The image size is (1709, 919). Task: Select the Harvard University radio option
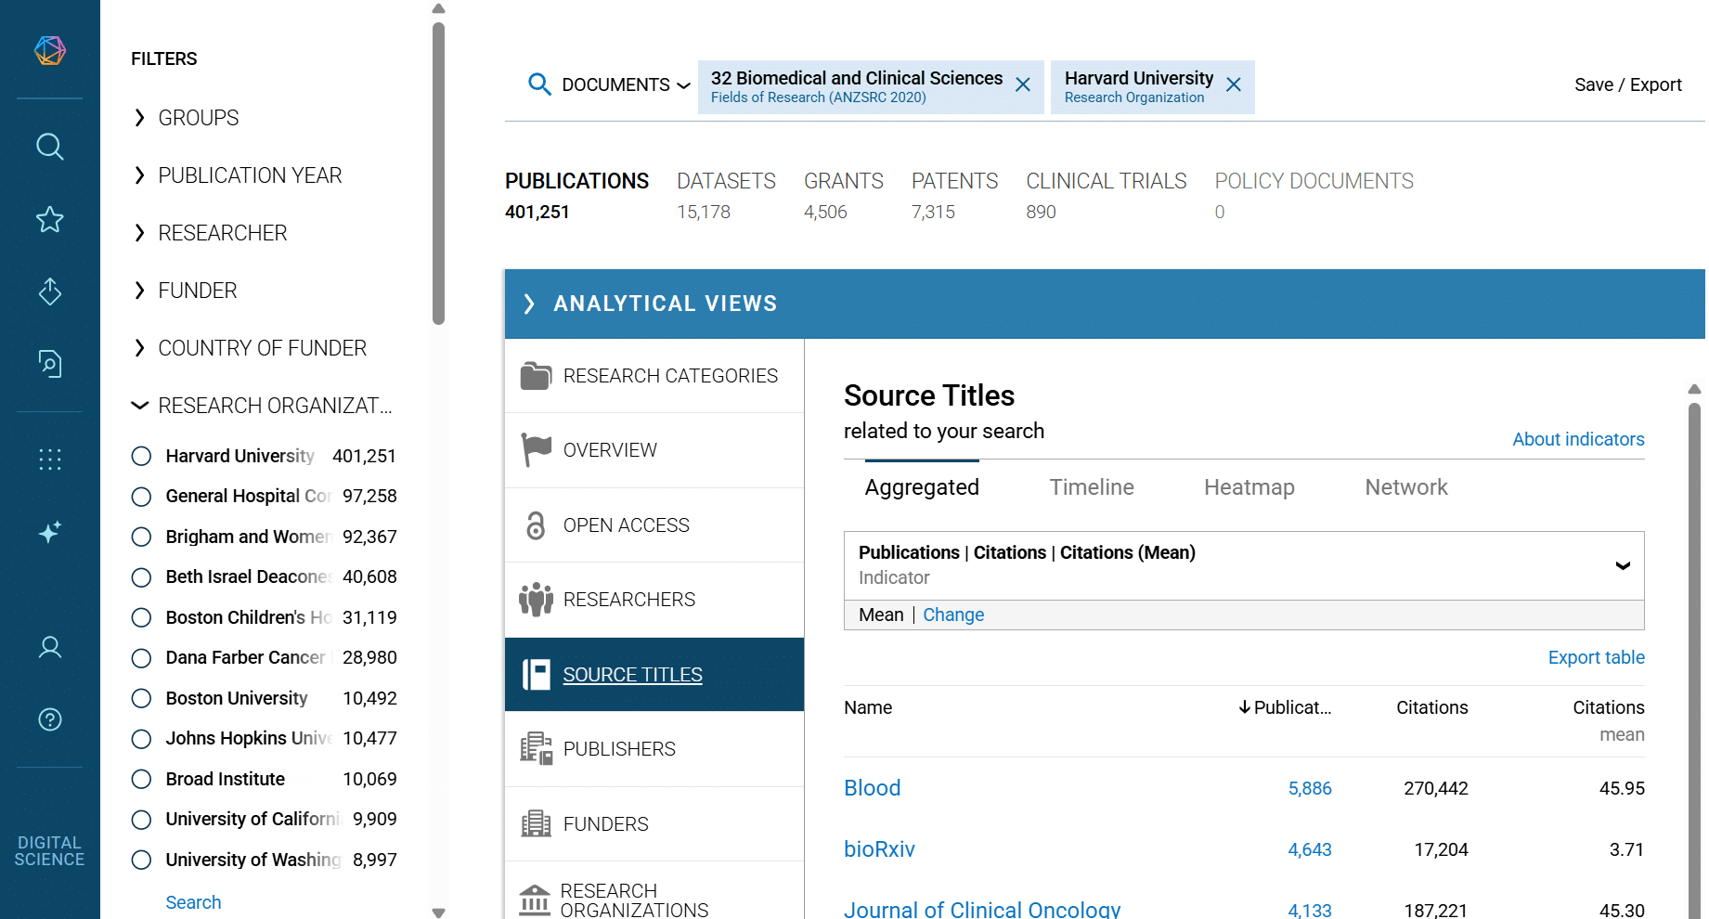pyautogui.click(x=141, y=456)
